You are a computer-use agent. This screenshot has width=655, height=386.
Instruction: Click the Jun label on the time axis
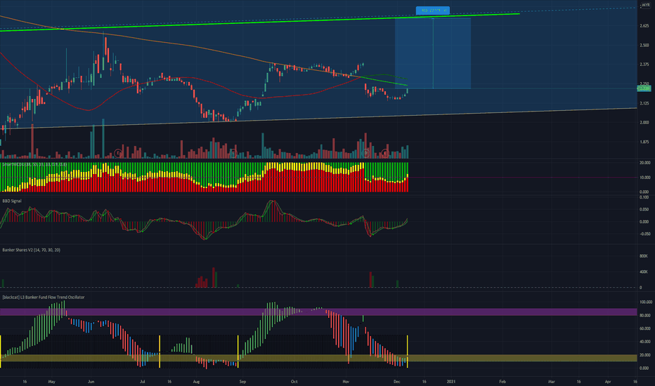91,381
